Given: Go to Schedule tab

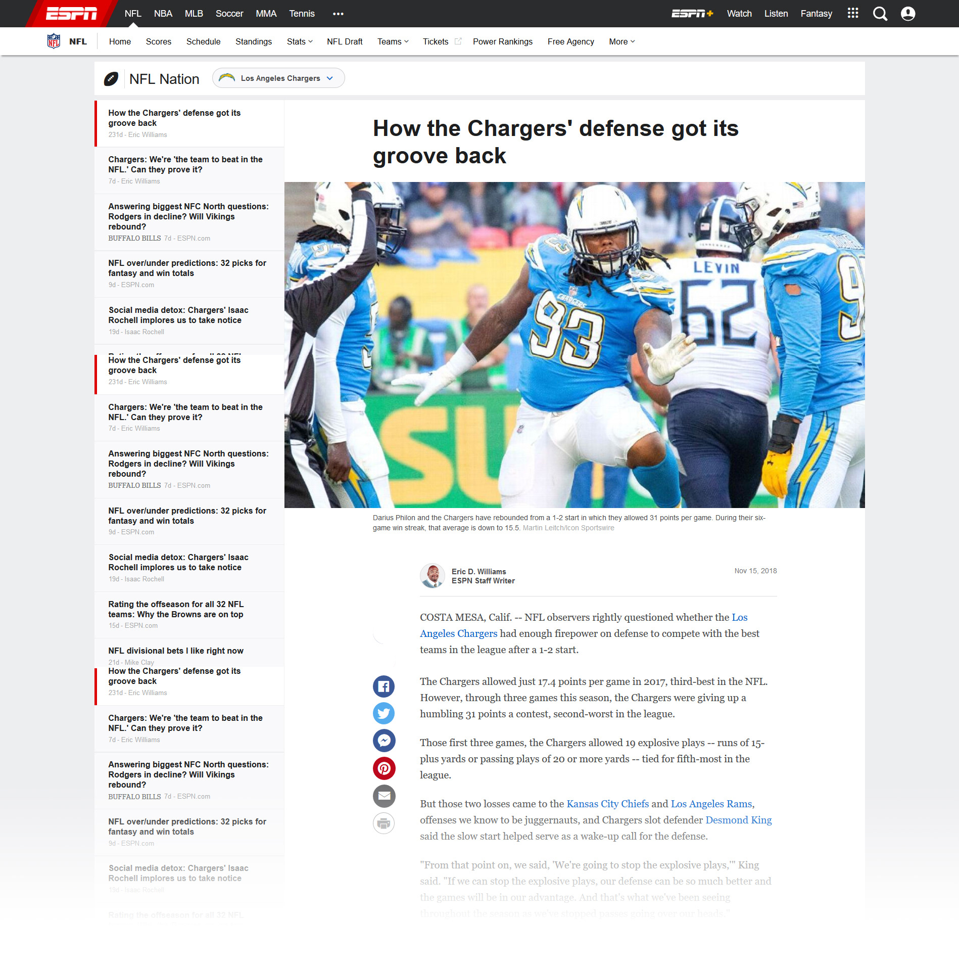Looking at the screenshot, I should 203,41.
